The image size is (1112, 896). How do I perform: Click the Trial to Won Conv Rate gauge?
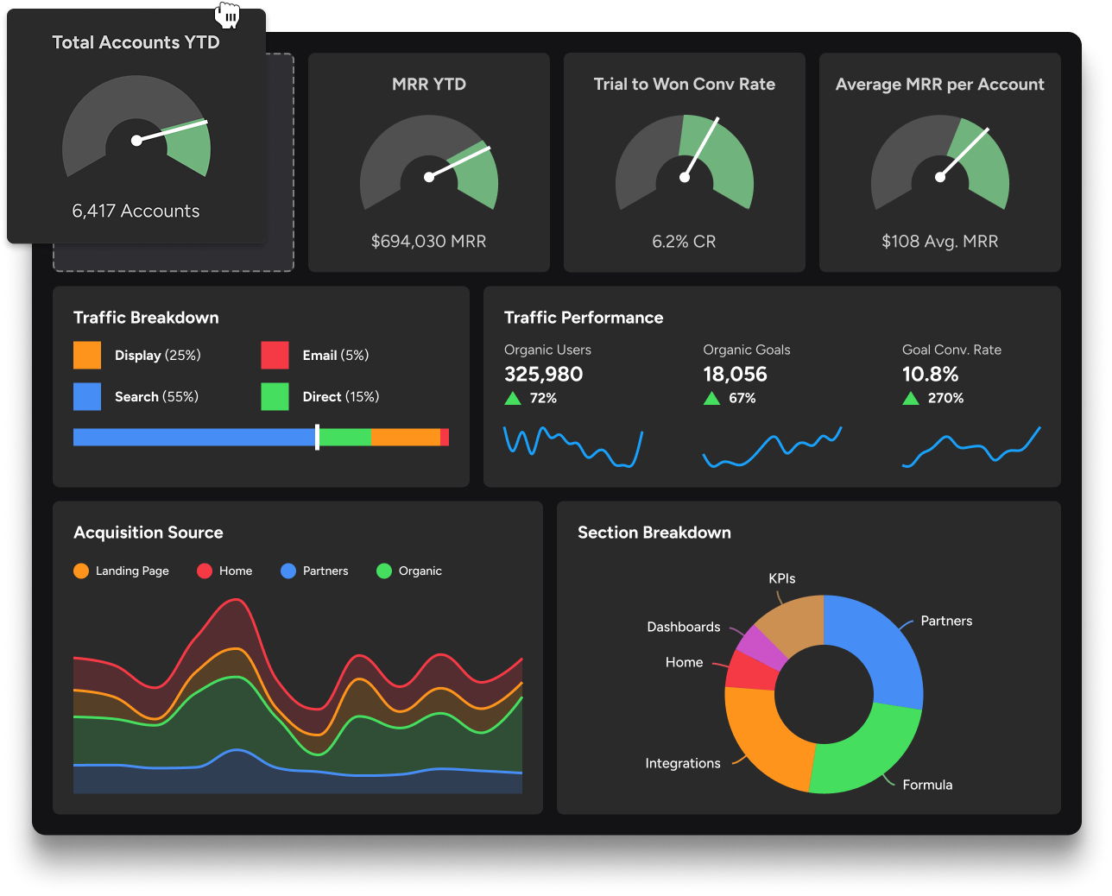(685, 163)
